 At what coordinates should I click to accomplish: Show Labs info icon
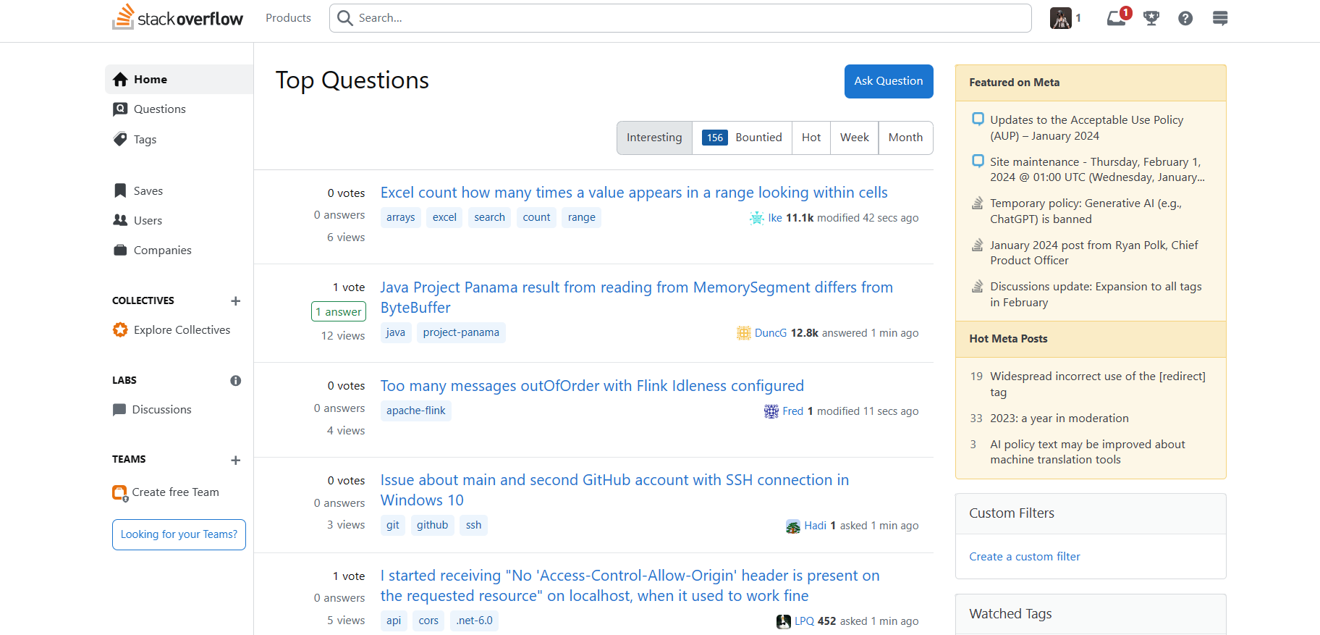[x=235, y=381]
